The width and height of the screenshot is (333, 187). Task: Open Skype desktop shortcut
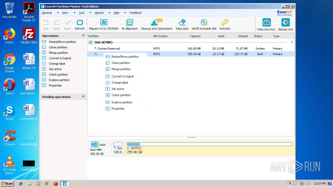tap(9, 112)
